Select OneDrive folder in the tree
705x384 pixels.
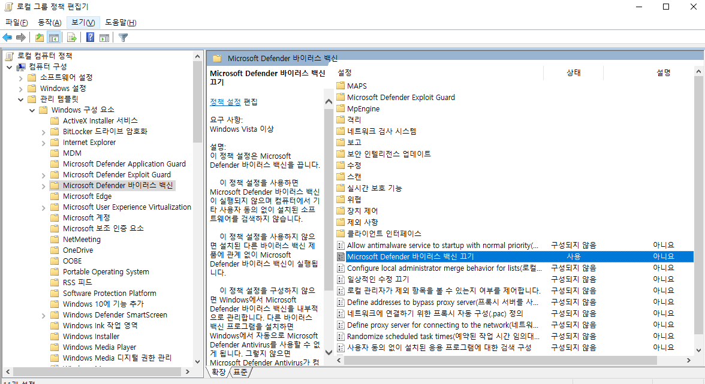(x=78, y=250)
